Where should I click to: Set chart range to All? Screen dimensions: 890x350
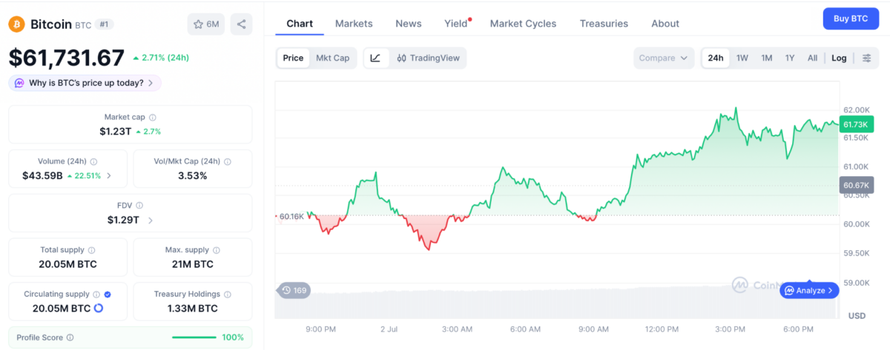click(813, 58)
